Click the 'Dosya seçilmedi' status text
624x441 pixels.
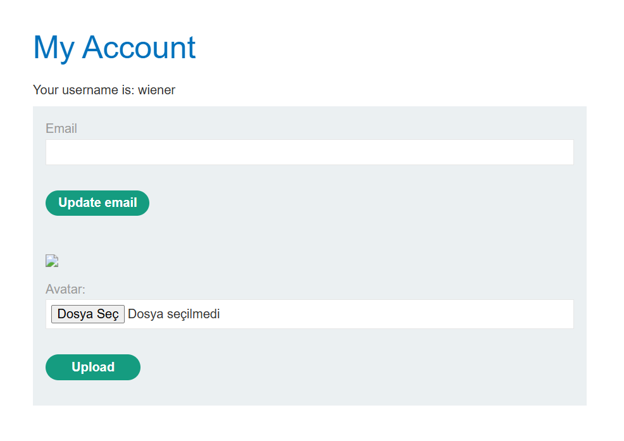(173, 314)
